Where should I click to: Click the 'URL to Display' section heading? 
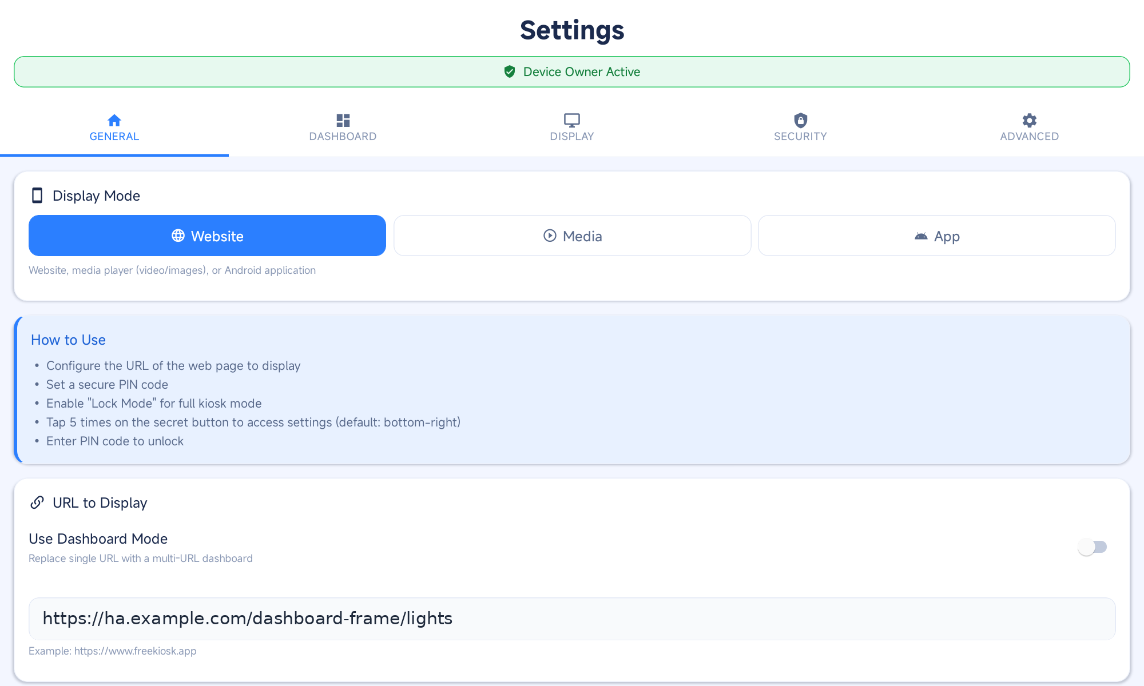pos(100,502)
